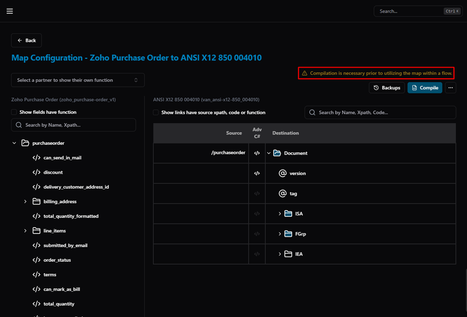Go back with the Back button
The image size is (467, 317).
click(x=27, y=41)
